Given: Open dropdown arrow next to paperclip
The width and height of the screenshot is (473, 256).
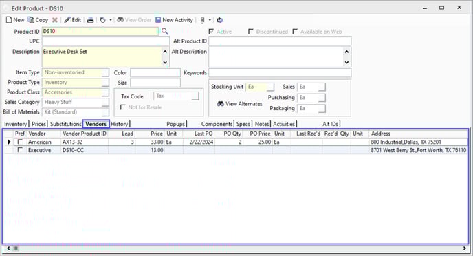Looking at the screenshot, I should click(210, 20).
